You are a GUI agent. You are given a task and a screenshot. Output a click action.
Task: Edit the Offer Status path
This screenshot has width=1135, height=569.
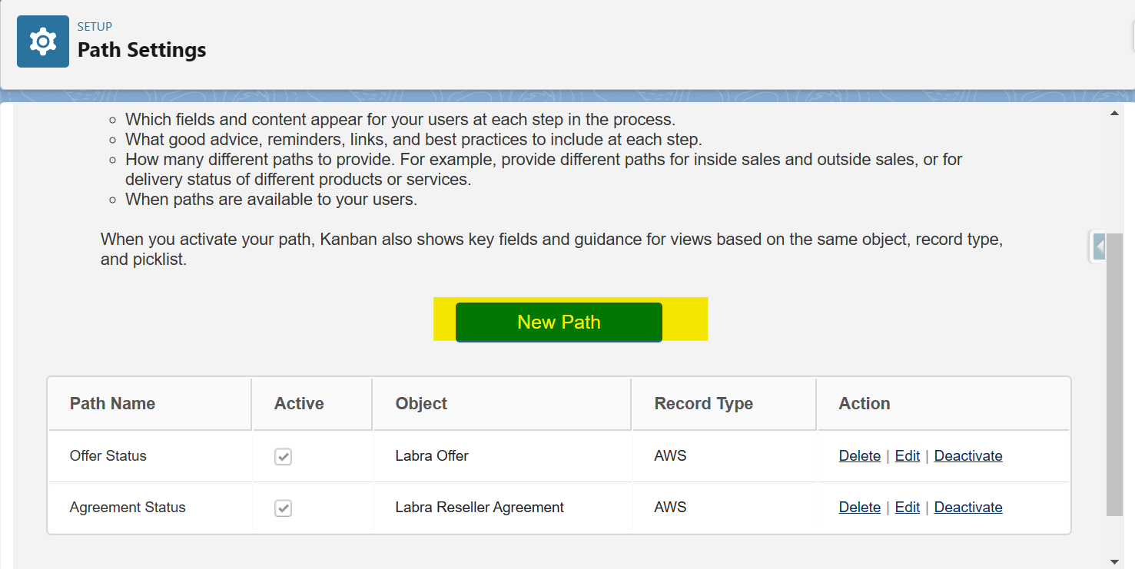pyautogui.click(x=908, y=455)
